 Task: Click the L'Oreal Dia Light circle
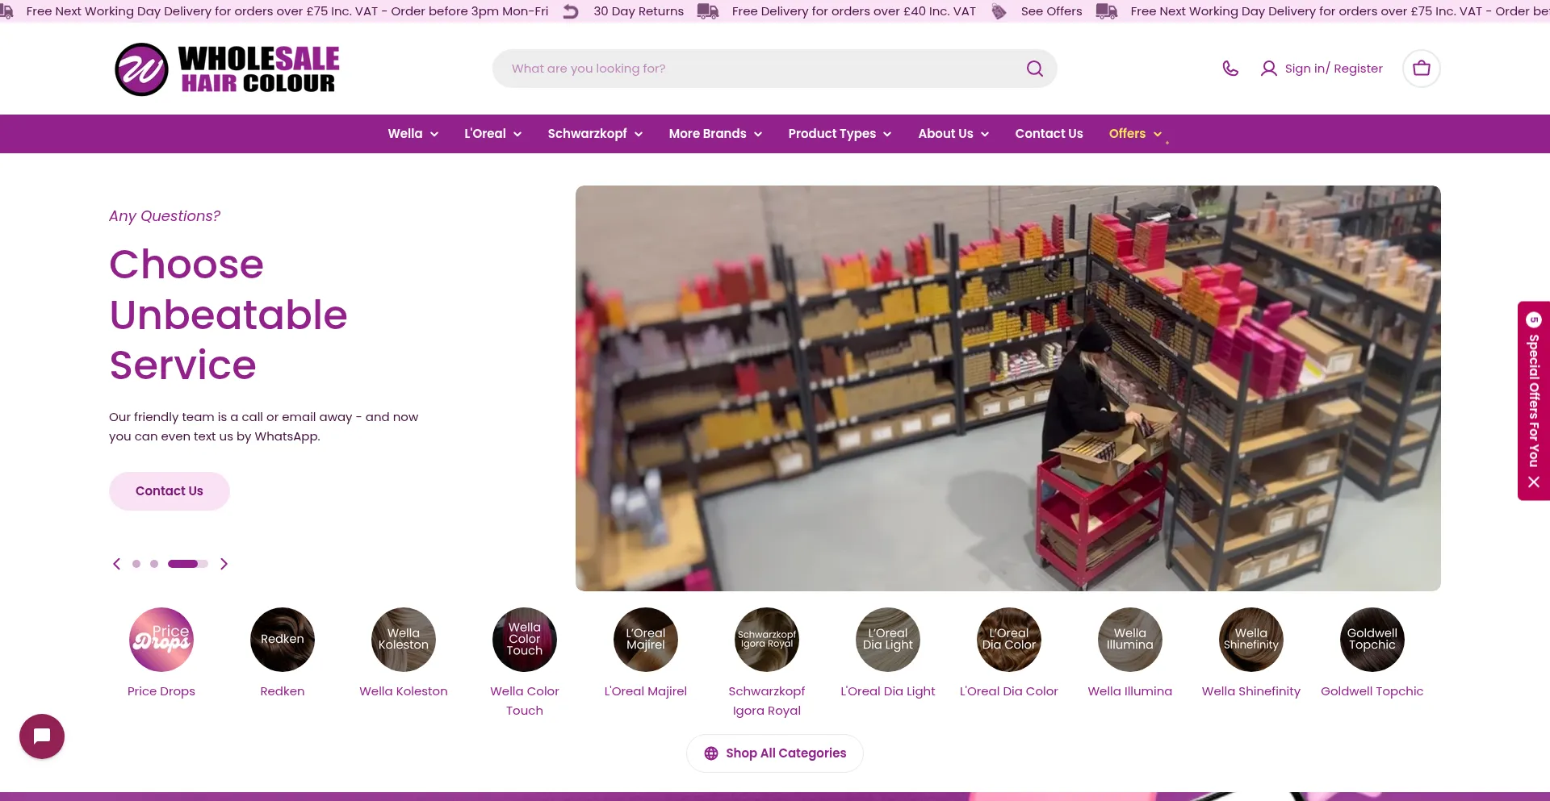click(x=888, y=640)
